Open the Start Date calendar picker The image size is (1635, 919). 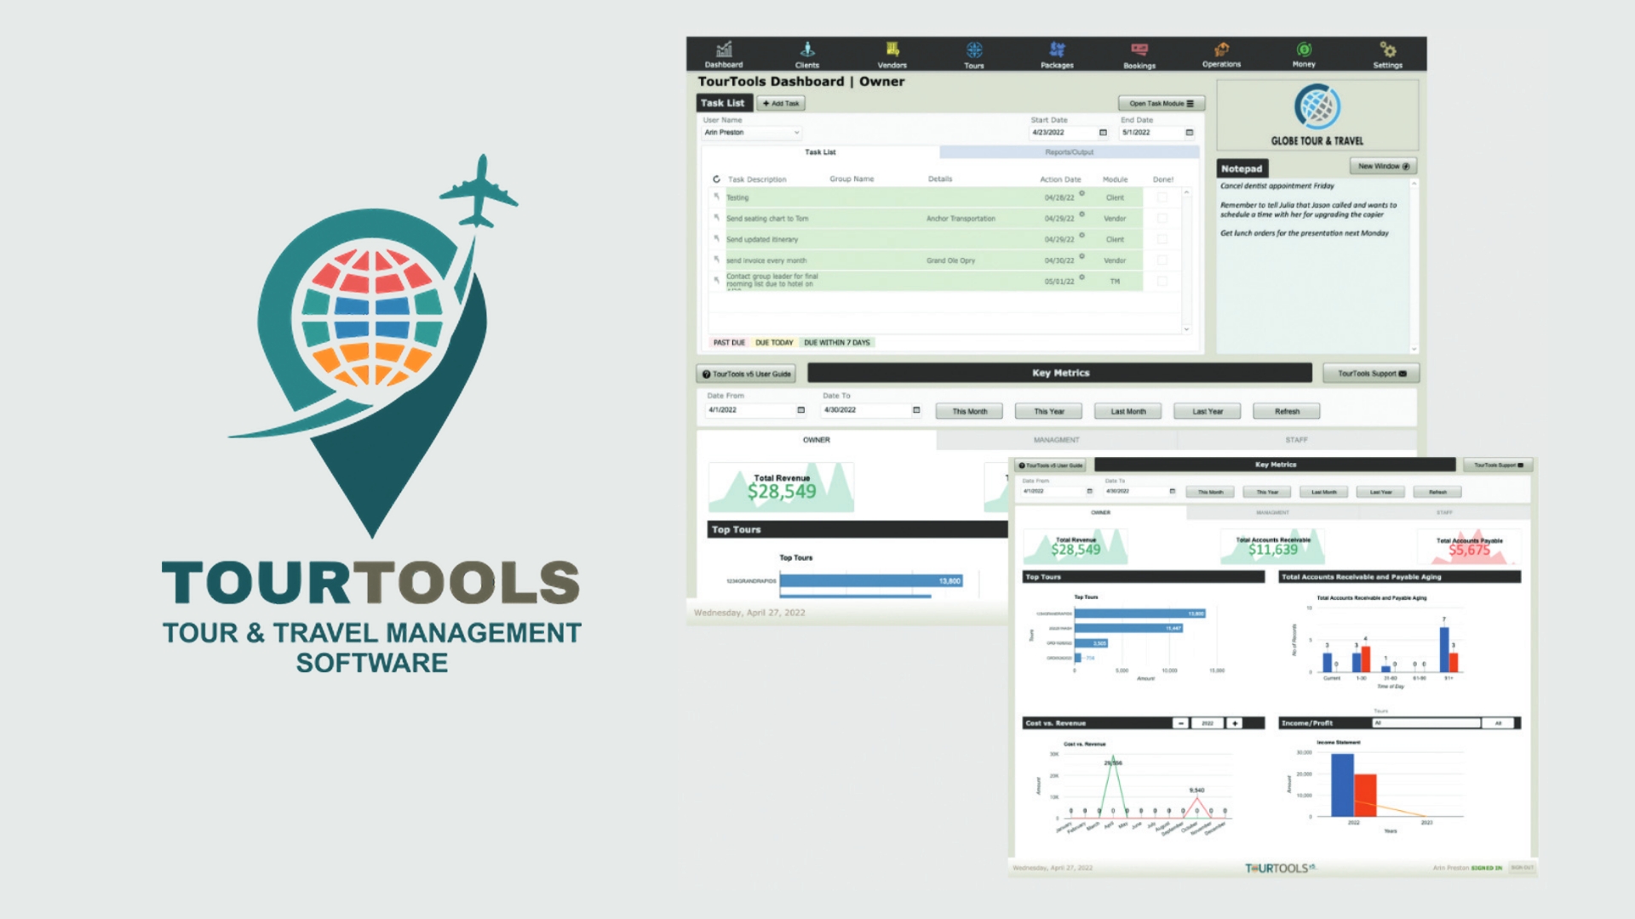1103,133
